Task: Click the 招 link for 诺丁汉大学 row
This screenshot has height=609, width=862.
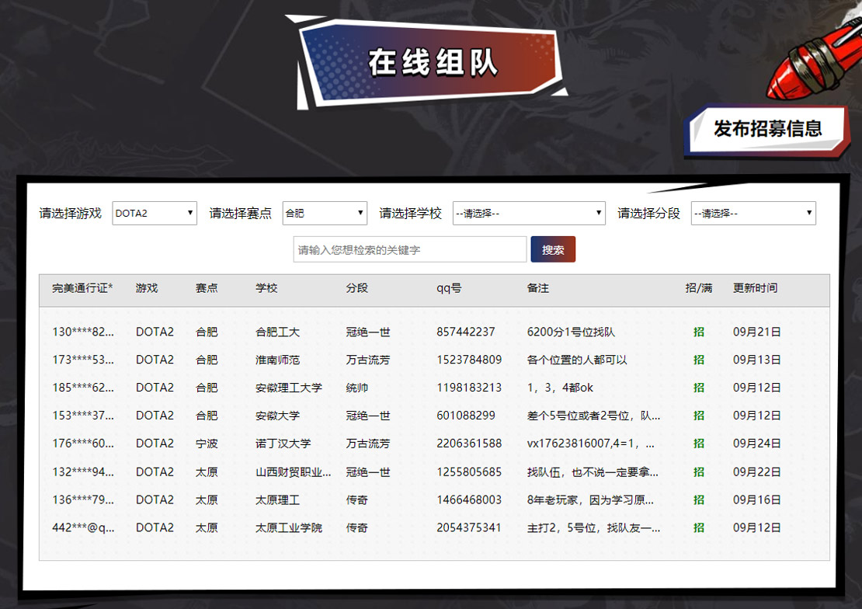Action: coord(697,444)
